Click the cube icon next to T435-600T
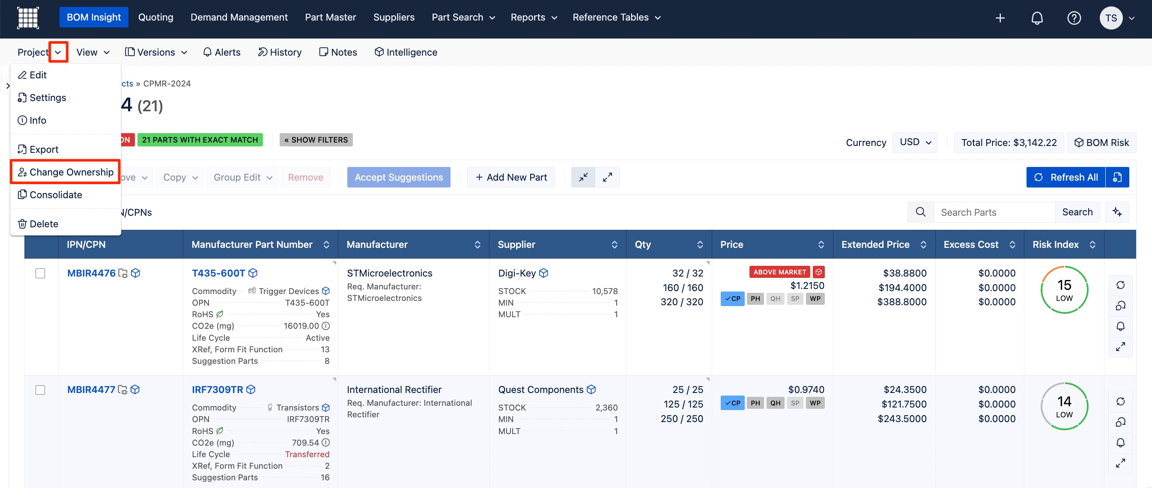The width and height of the screenshot is (1152, 488). pyautogui.click(x=253, y=273)
